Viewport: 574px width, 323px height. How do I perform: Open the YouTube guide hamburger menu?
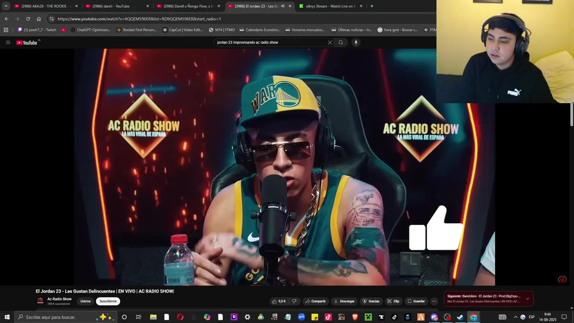(x=8, y=43)
